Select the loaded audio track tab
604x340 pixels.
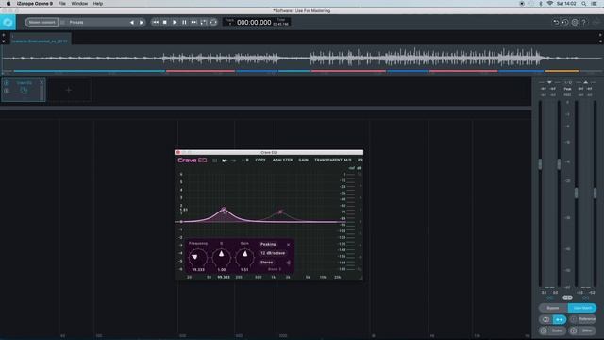[40, 39]
